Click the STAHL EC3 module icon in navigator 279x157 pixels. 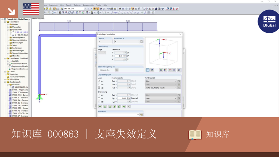click(x=11, y=92)
